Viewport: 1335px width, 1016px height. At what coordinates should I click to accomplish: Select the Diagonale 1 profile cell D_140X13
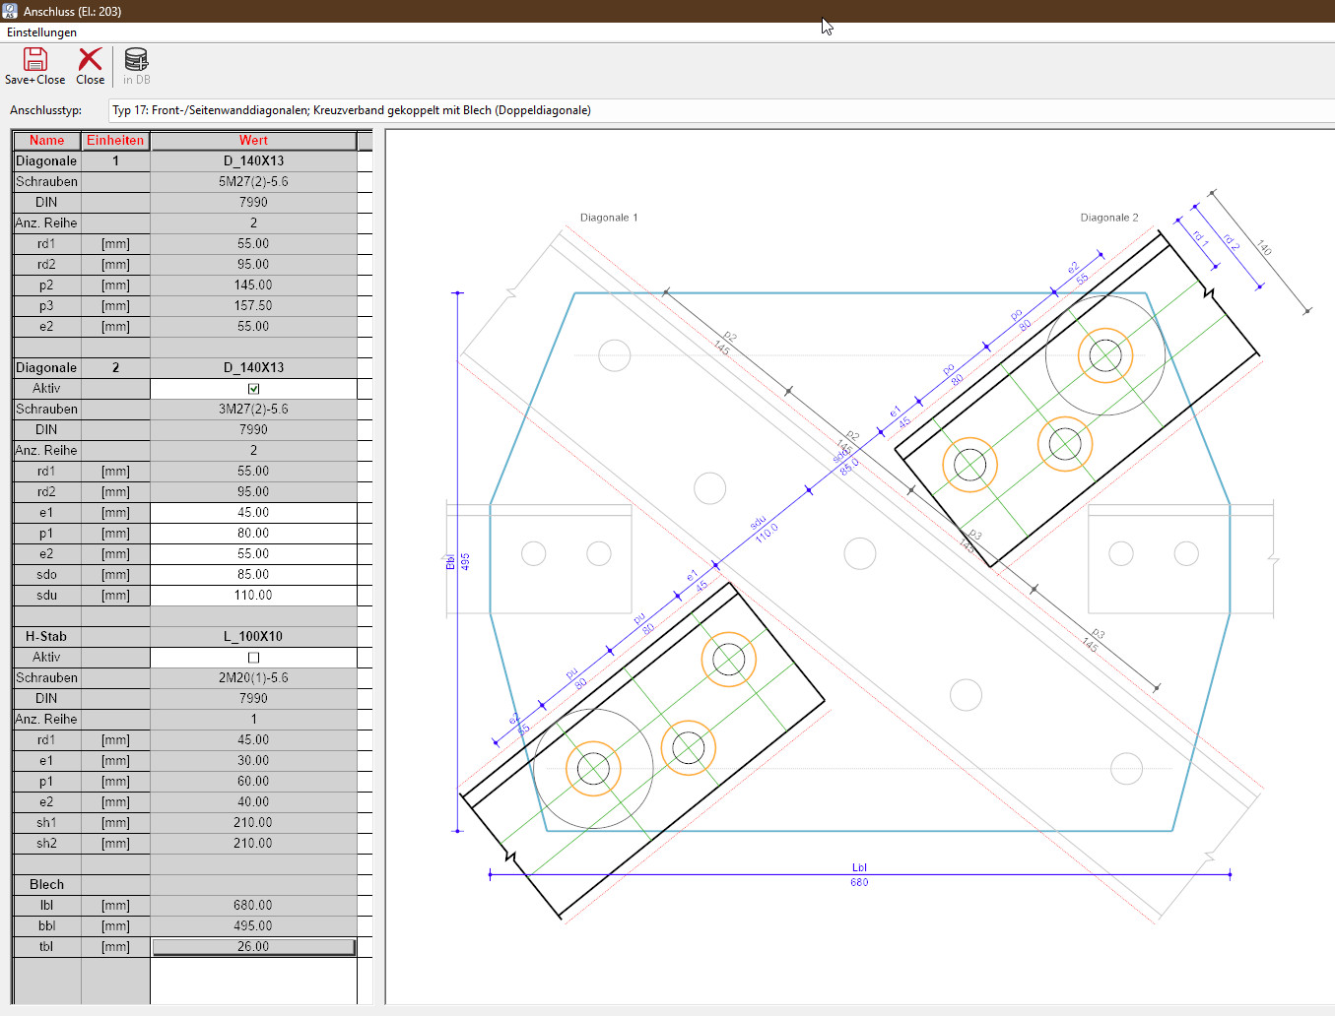pyautogui.click(x=253, y=161)
